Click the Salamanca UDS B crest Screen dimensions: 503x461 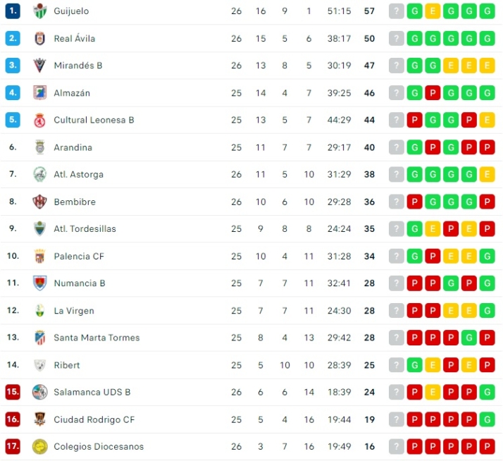(39, 392)
